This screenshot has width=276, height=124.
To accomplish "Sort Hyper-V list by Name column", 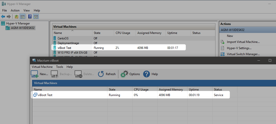I will coord(72,33).
